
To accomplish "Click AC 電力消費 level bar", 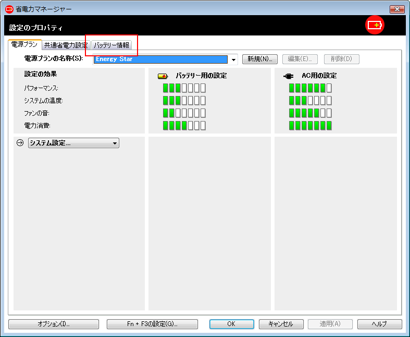I will tap(310, 126).
